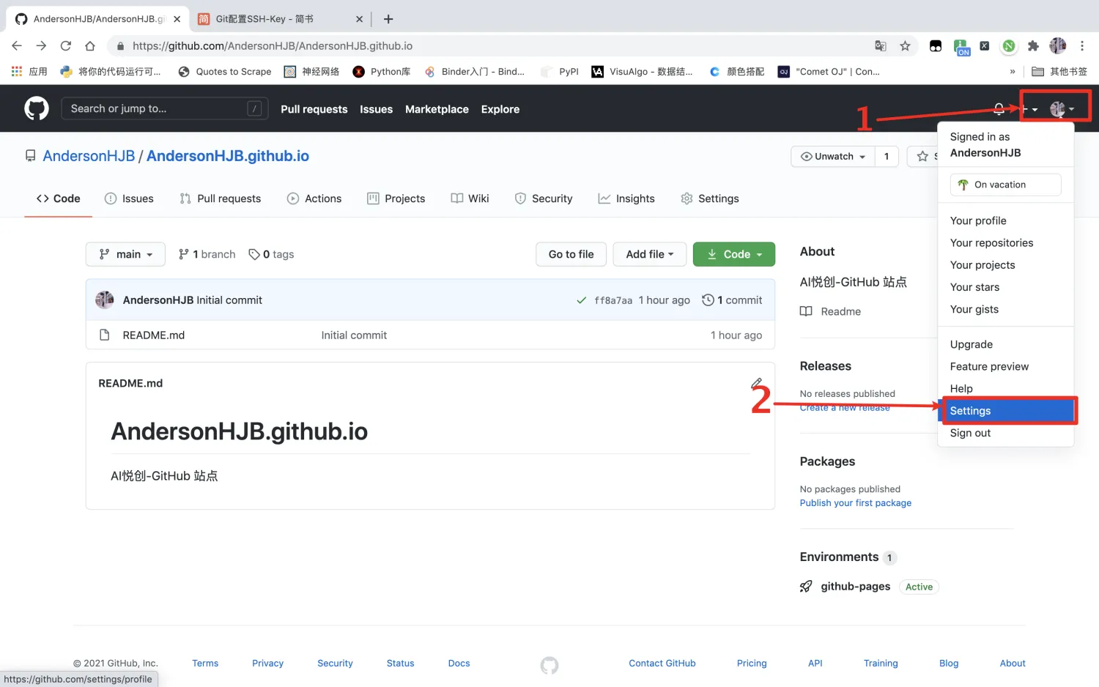Click the GitHub Octocat logo in header
1099x687 pixels.
37,108
